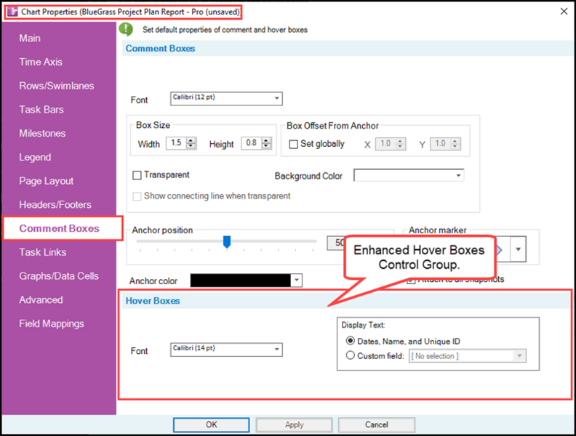
Task: Decrease the box Width with down arrow
Action: (191, 146)
